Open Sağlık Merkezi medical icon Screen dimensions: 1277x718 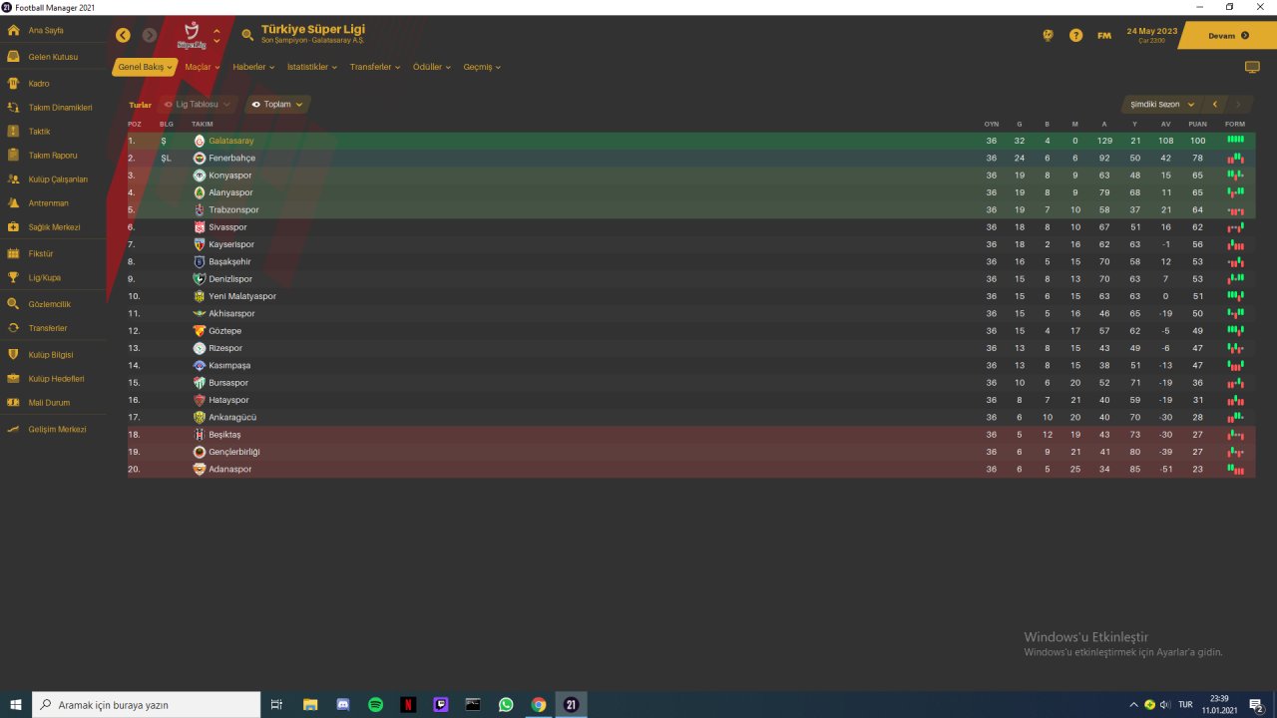coord(13,226)
